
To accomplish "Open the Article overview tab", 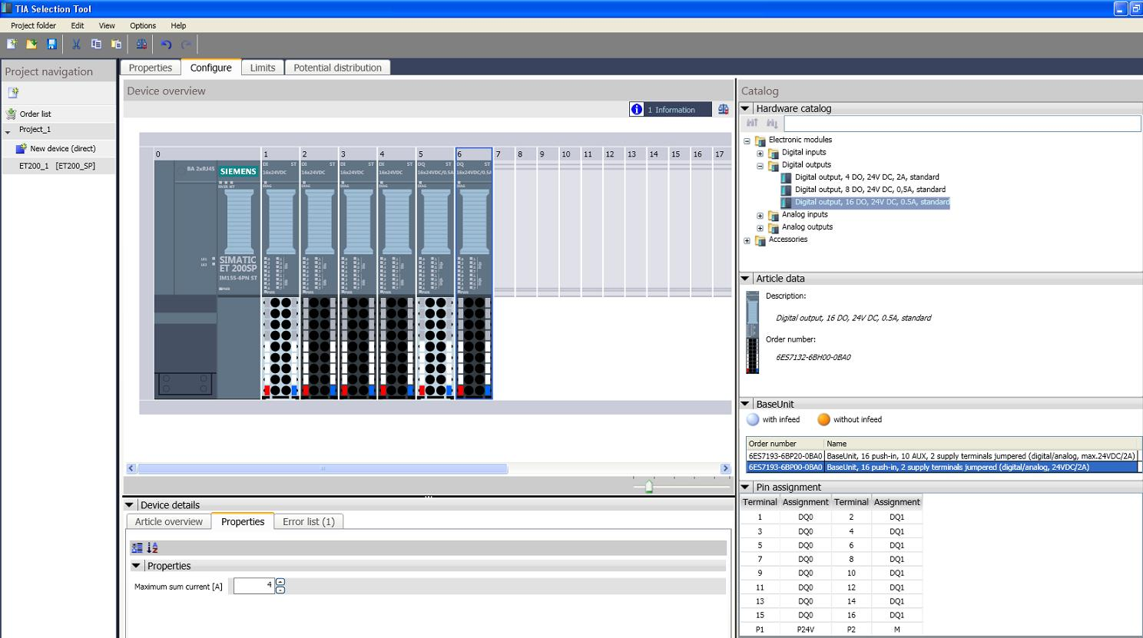I will [169, 521].
